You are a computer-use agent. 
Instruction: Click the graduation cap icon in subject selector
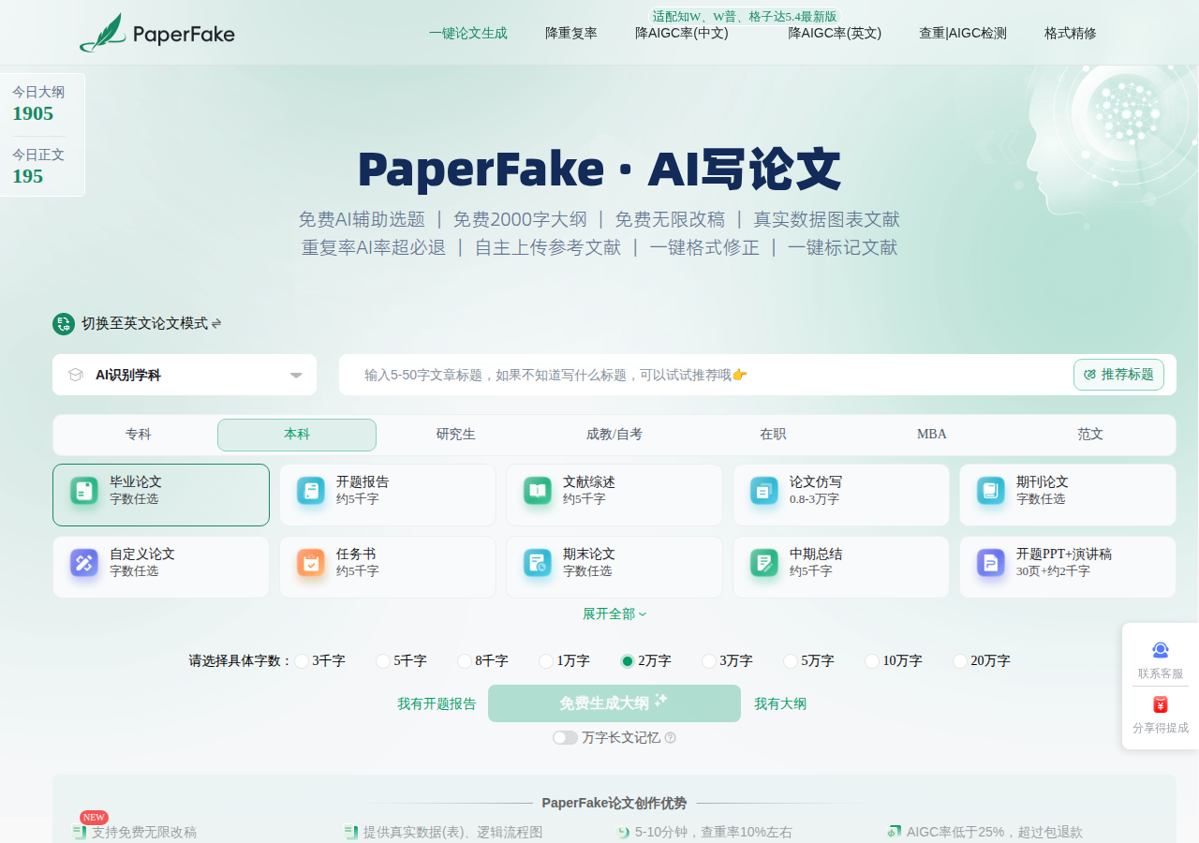(x=76, y=375)
